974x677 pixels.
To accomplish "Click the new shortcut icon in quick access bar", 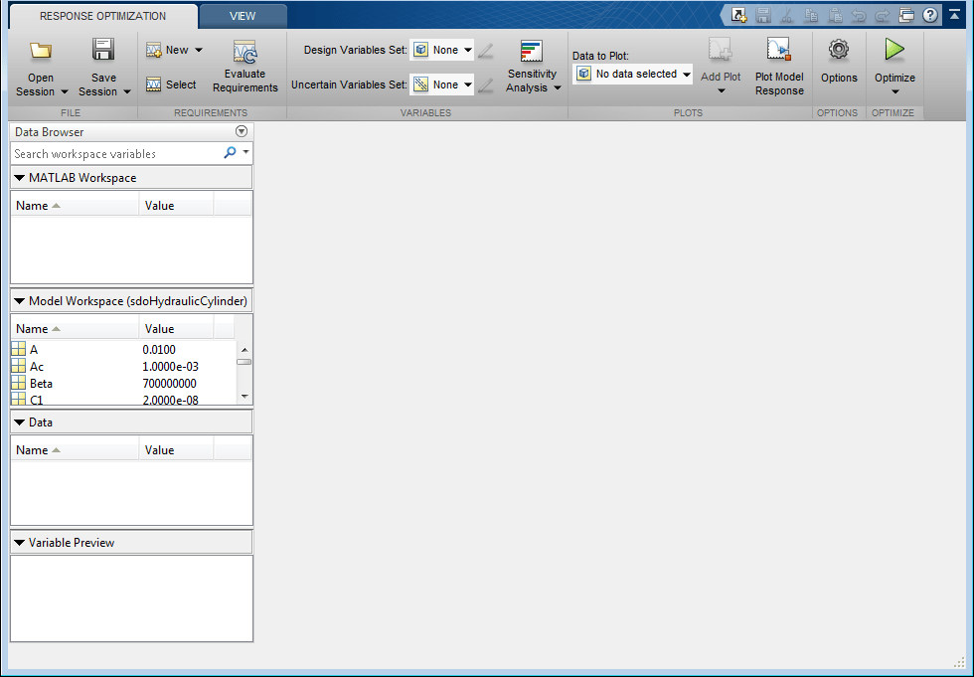I will pyautogui.click(x=738, y=15).
